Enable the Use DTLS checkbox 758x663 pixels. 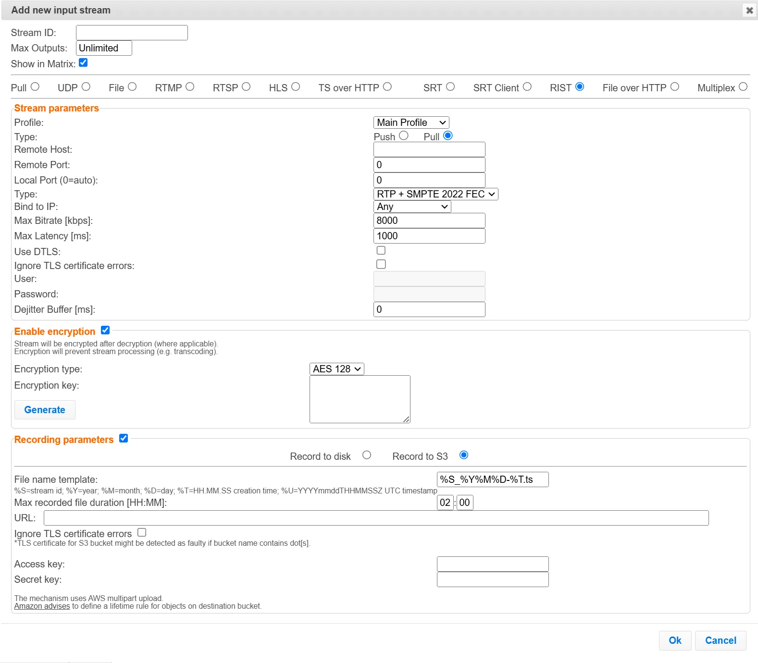381,250
